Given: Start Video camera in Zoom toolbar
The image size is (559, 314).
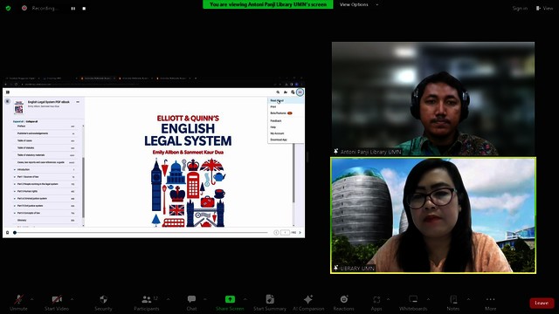Looking at the screenshot, I should click(x=57, y=303).
